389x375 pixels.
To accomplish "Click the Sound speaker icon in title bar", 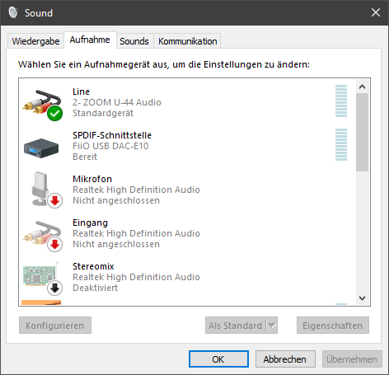I will [13, 12].
